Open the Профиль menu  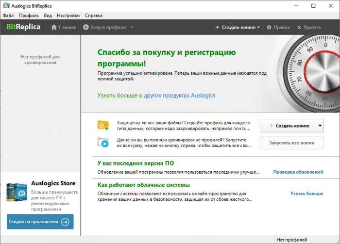29,16
